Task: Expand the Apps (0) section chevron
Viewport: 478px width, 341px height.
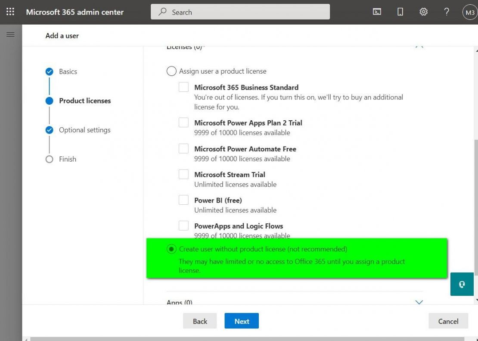Action: click(419, 302)
